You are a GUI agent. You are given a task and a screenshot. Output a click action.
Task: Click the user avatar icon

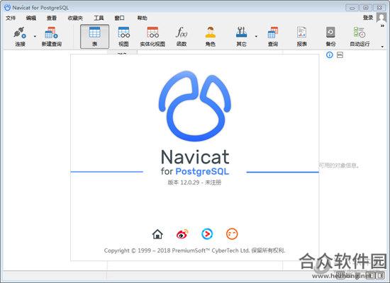(x=381, y=18)
